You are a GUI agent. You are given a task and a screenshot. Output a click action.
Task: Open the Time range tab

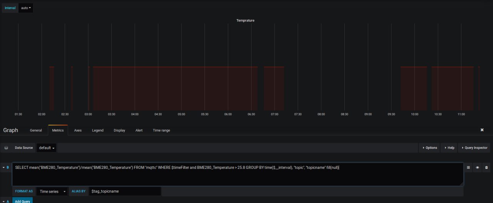point(161,130)
